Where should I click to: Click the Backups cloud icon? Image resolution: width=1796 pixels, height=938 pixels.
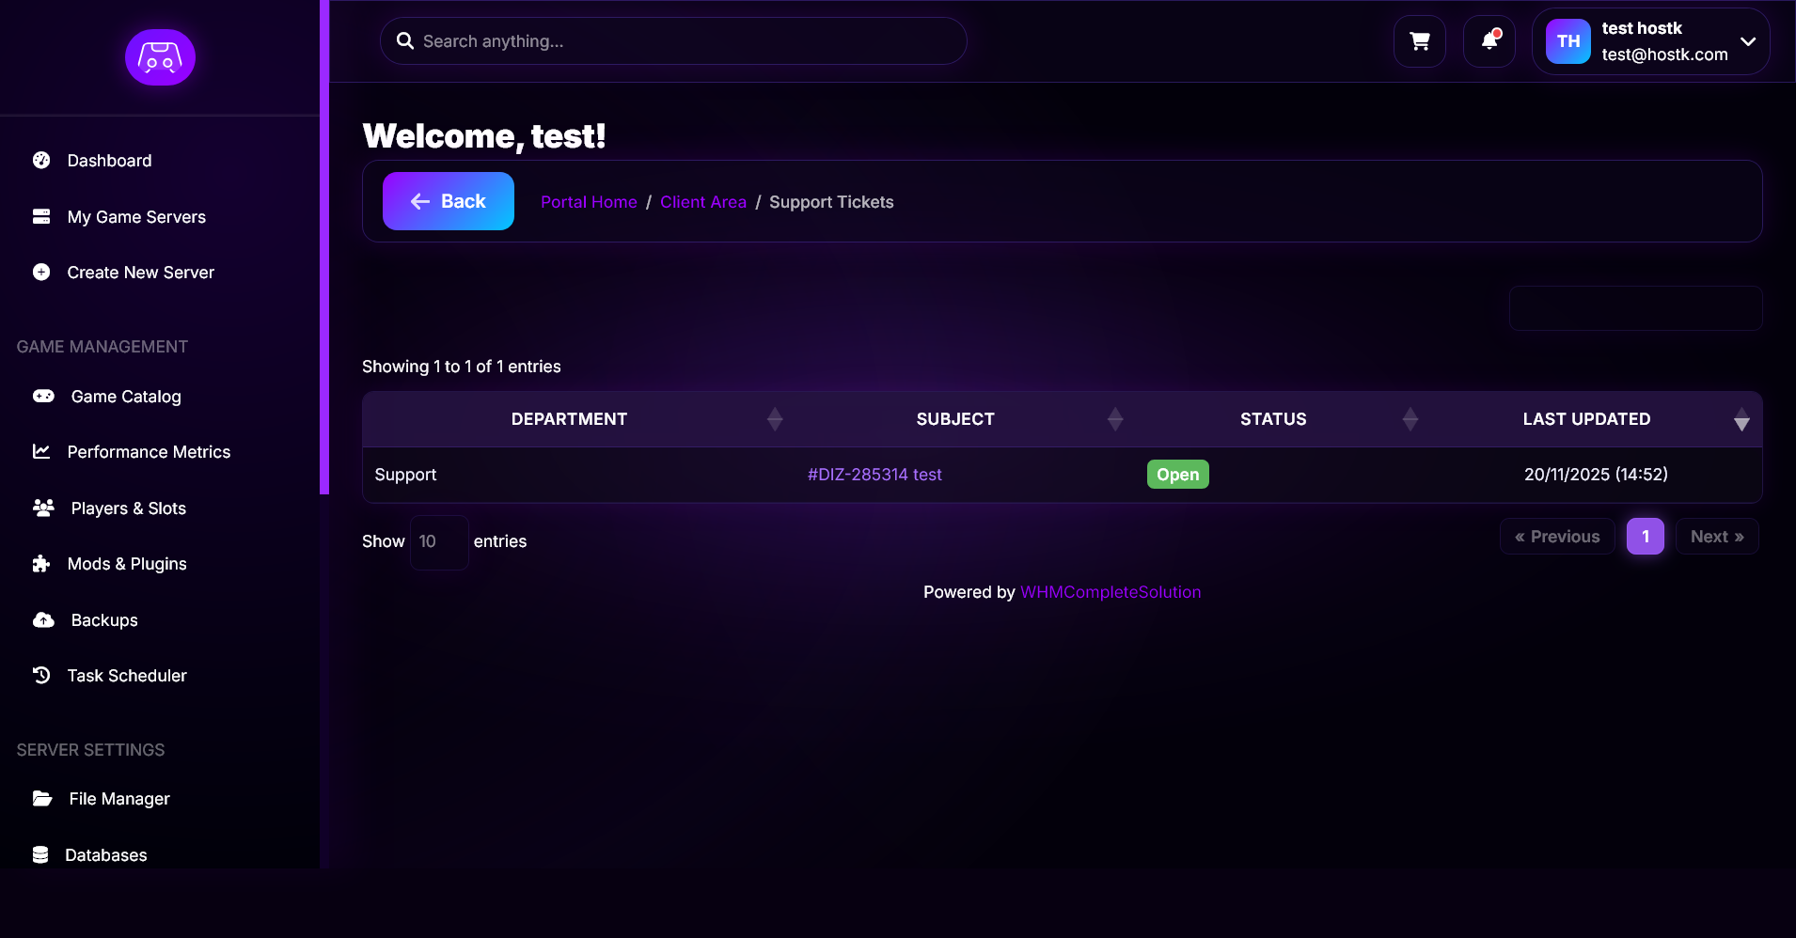coord(43,620)
